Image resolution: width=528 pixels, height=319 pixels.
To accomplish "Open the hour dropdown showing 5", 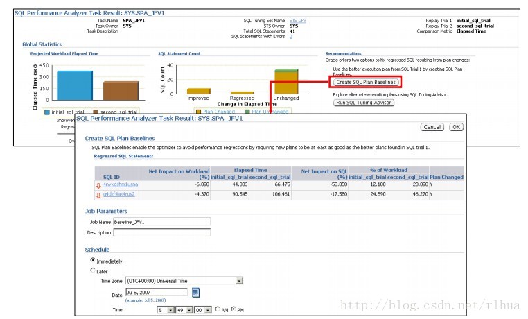I will 170,310.
